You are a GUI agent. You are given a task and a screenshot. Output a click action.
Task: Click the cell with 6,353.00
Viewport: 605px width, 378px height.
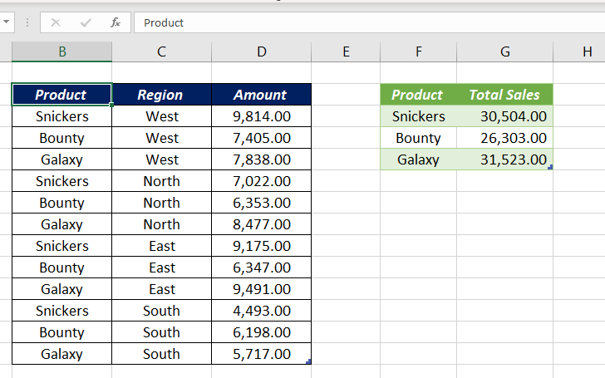point(262,203)
